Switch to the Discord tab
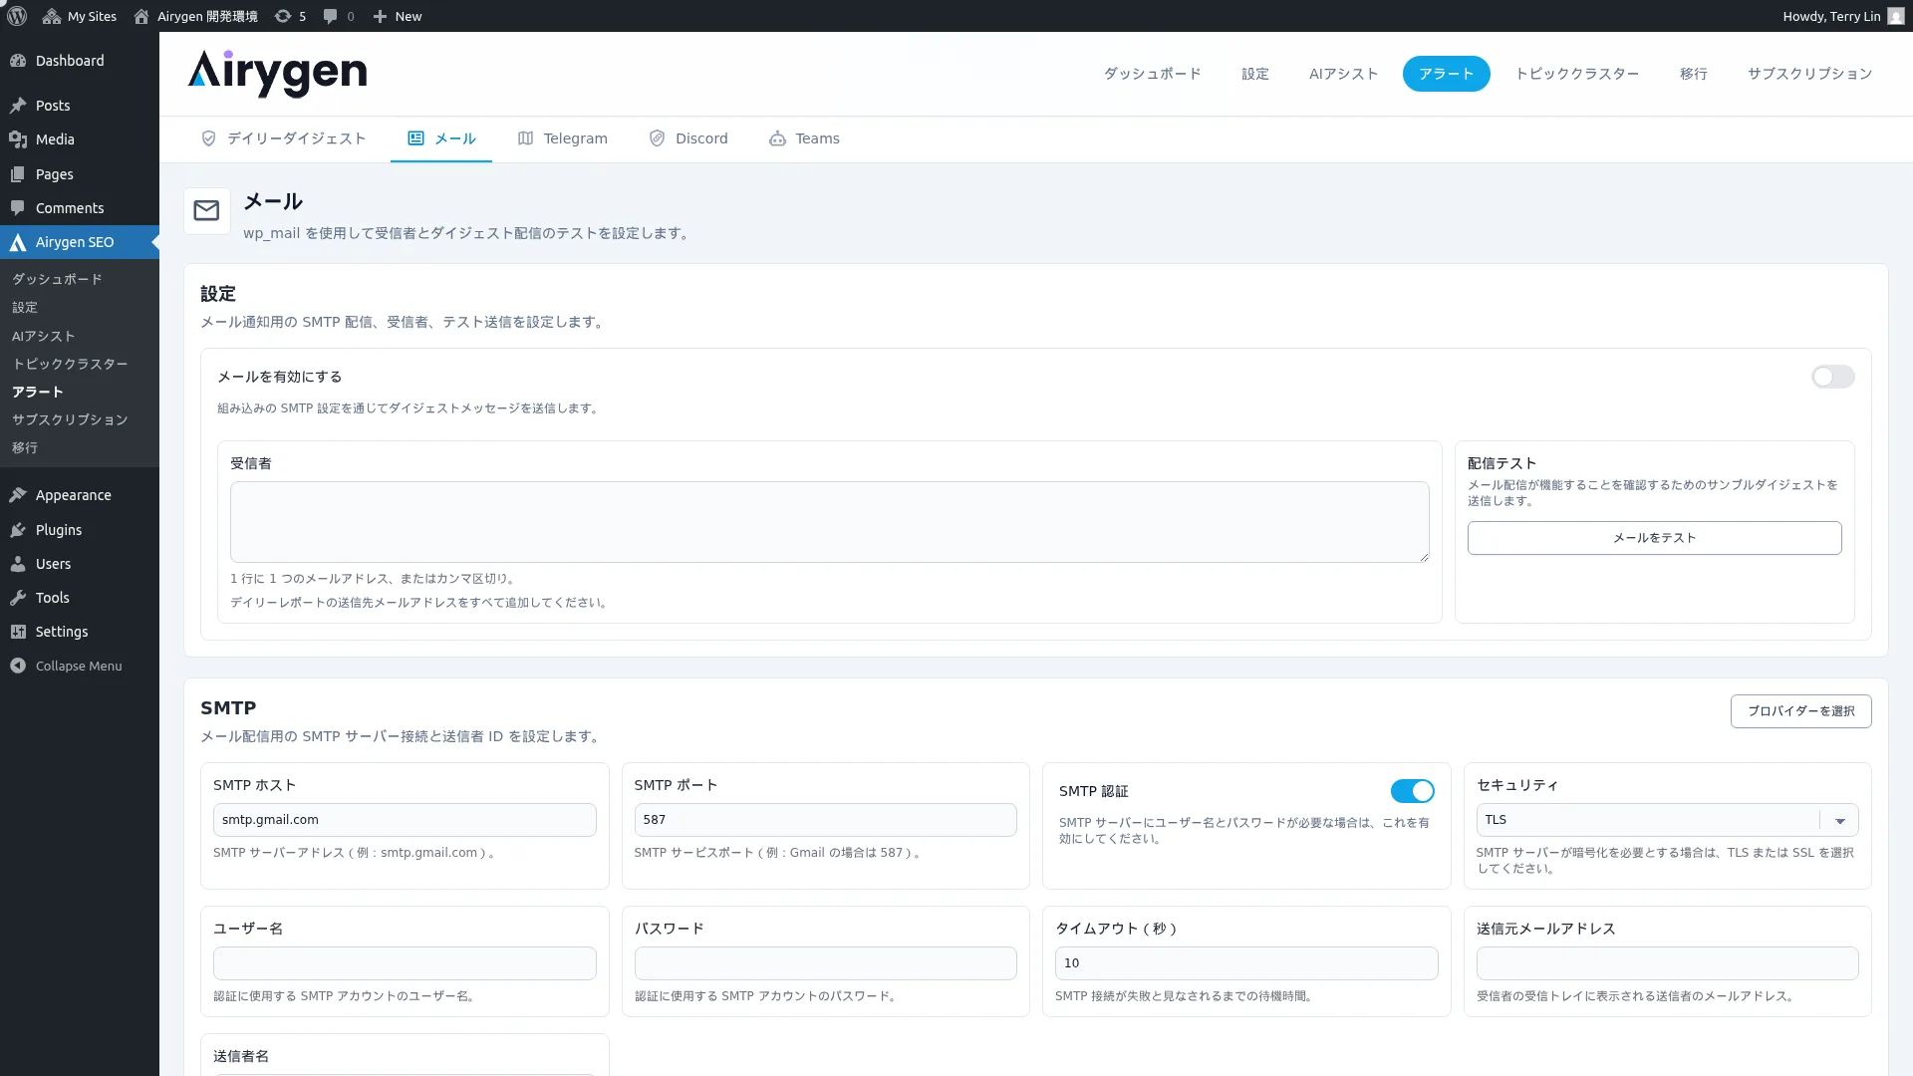 tap(688, 138)
